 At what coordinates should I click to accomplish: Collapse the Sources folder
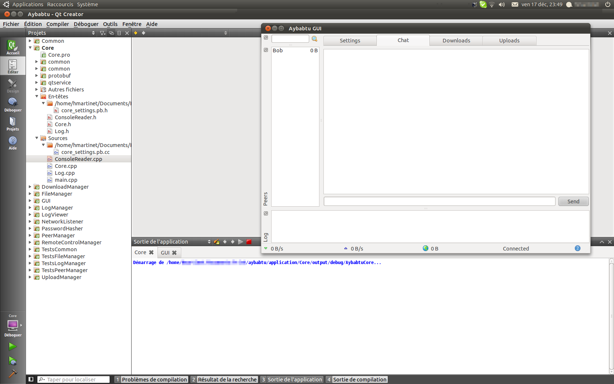point(37,138)
